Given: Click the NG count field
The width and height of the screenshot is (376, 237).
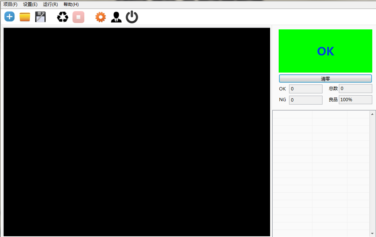Looking at the screenshot, I should [306, 100].
